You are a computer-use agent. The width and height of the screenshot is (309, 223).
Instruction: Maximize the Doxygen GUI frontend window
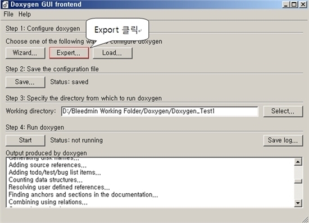(294, 4)
